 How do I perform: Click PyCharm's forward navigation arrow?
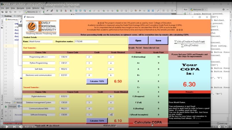tap(19, 12)
